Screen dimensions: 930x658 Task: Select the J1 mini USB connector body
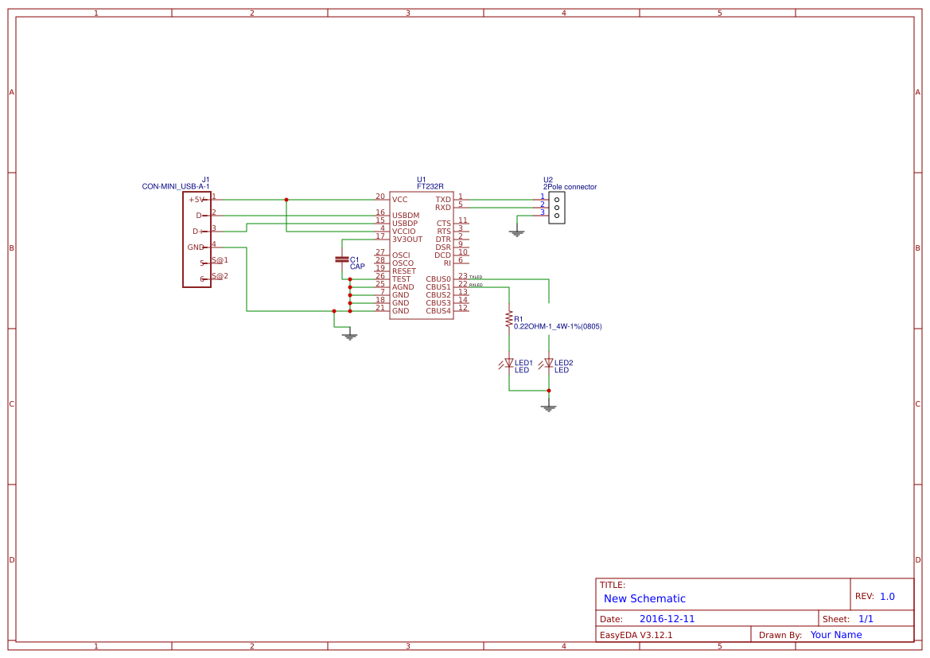[197, 239]
